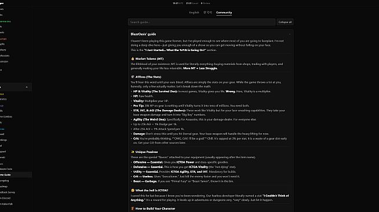Focus the Search guide input field
Image resolution: width=379 pixels, height=212 pixels.
[x=202, y=22]
